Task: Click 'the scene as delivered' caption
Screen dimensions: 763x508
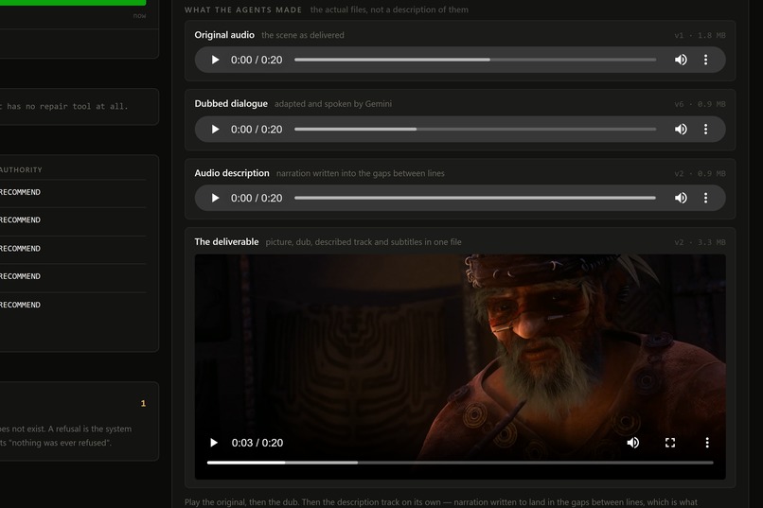Action: 303,35
